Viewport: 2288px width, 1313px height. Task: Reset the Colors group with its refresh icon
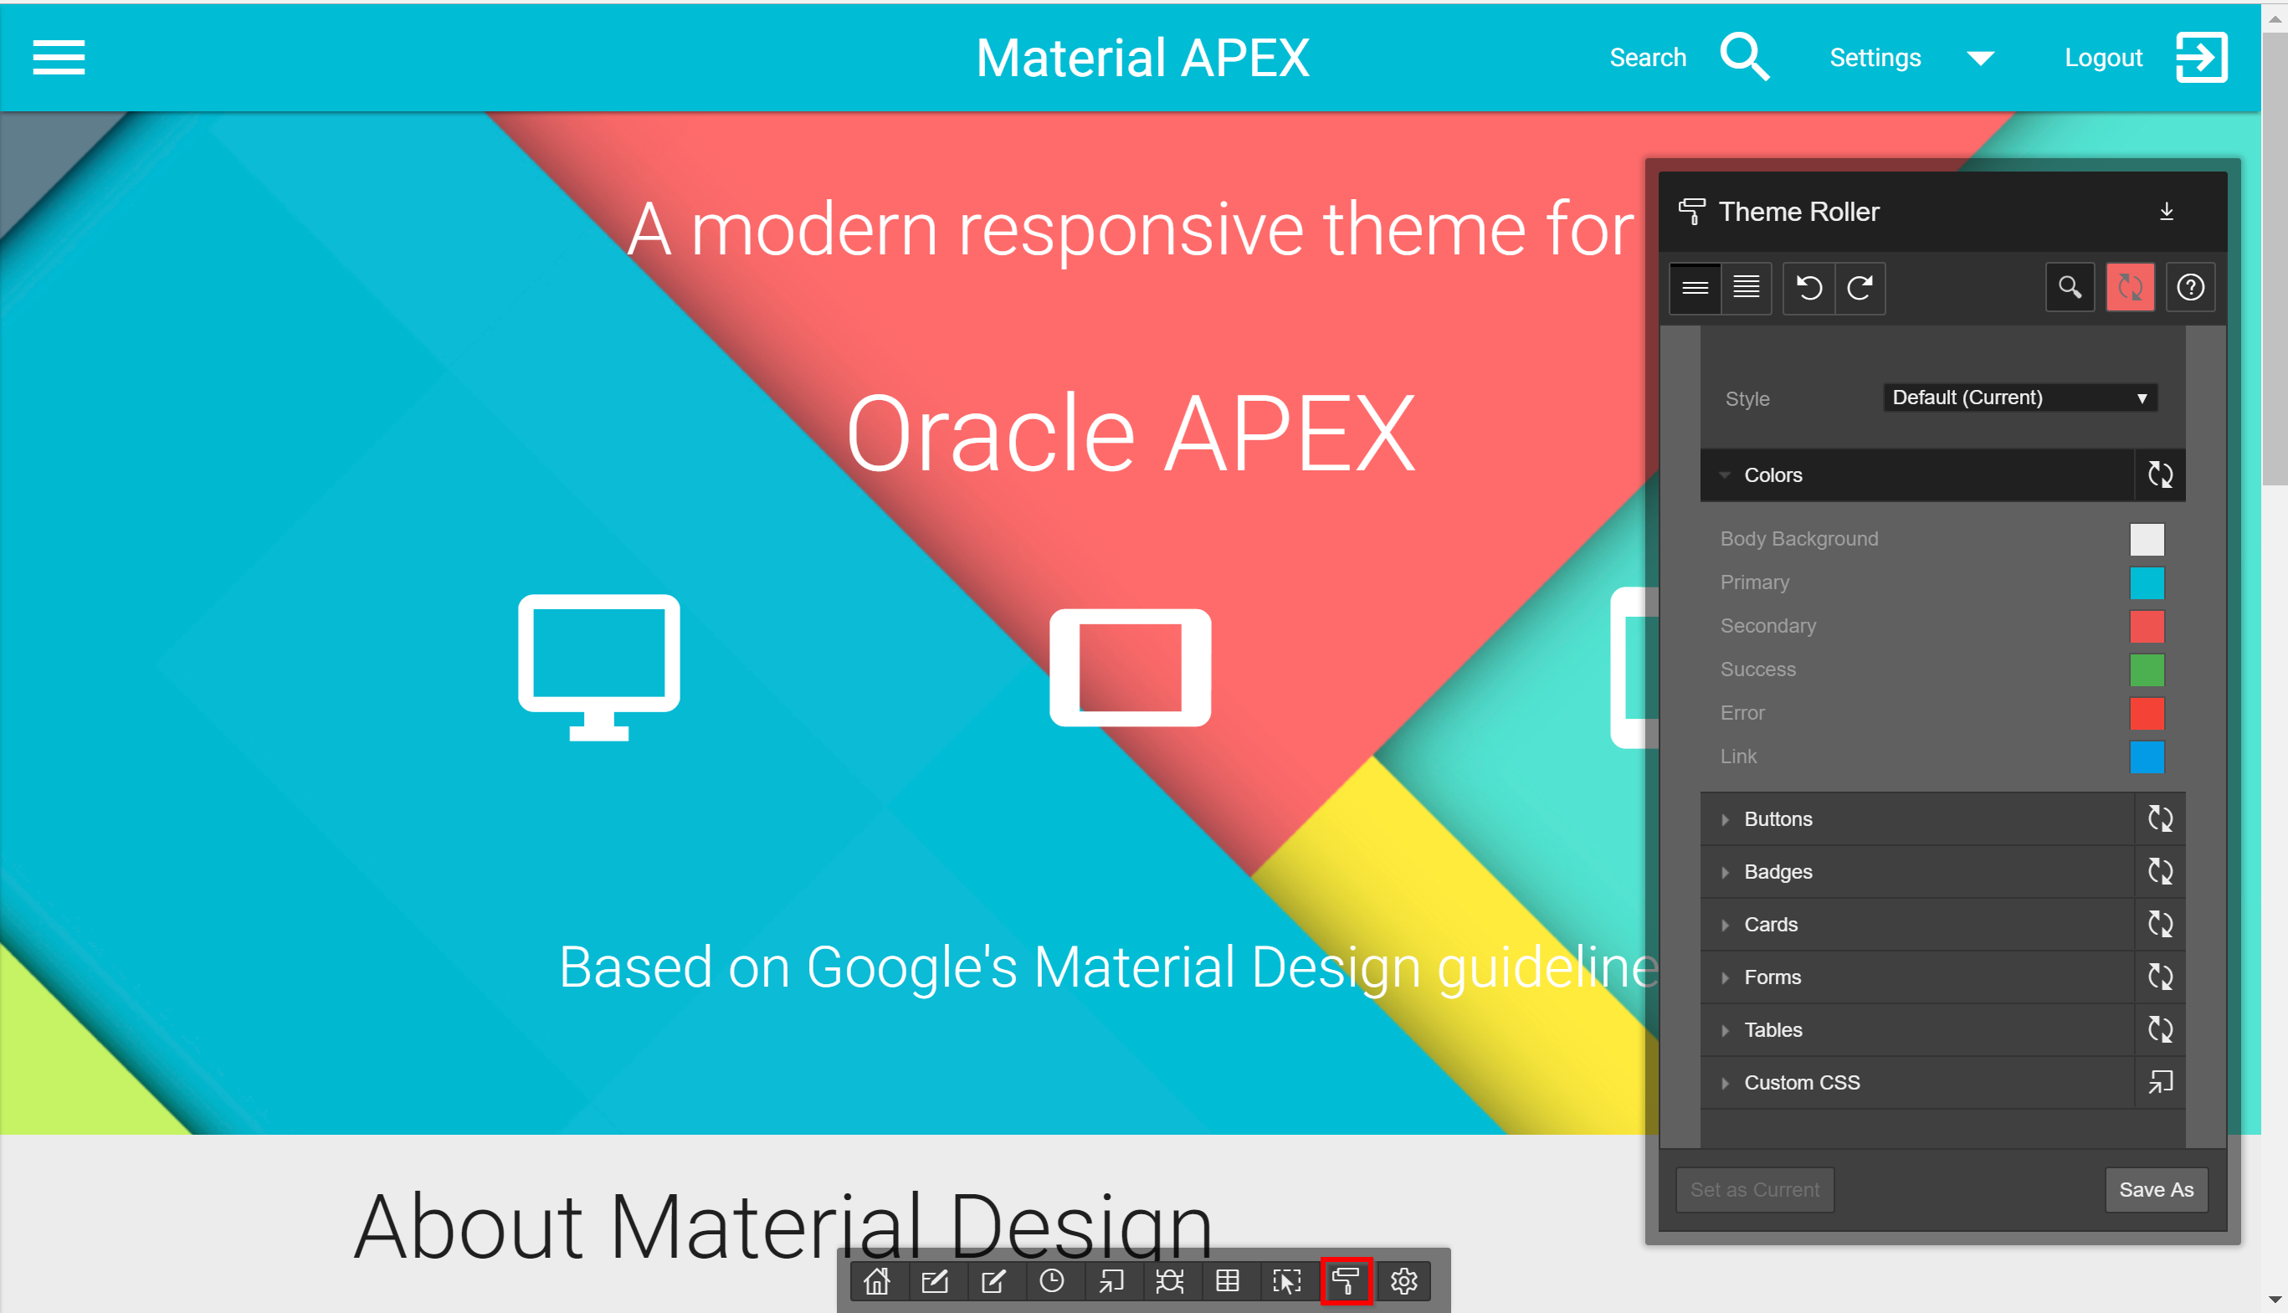click(x=2159, y=474)
